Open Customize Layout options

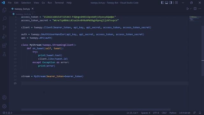click(176, 3)
